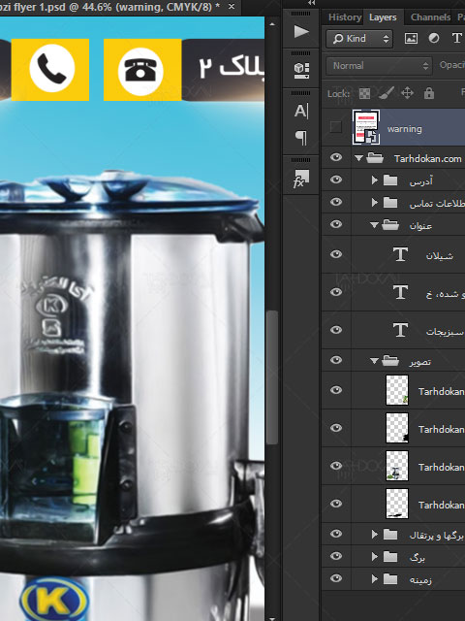
Task: Hide the زمینه group
Action: [x=336, y=578]
